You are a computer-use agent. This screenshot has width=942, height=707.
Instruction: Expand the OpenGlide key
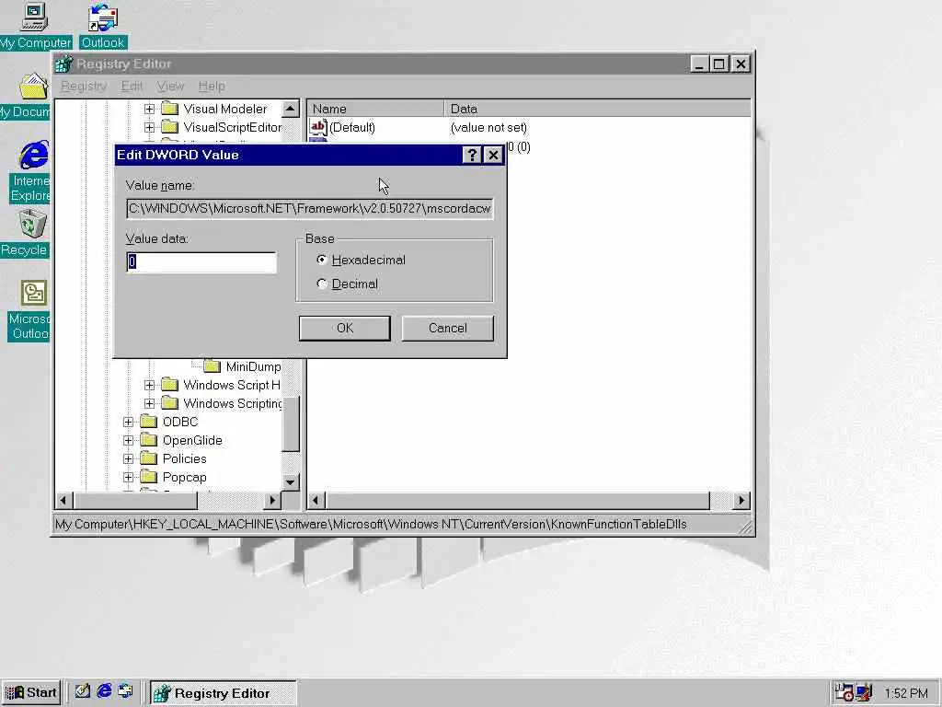128,441
